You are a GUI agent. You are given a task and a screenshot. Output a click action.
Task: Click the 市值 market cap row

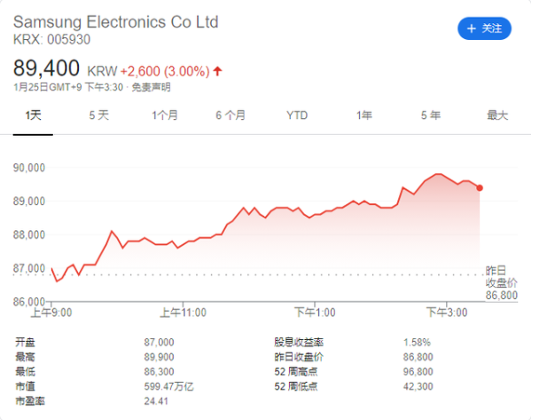click(x=25, y=387)
